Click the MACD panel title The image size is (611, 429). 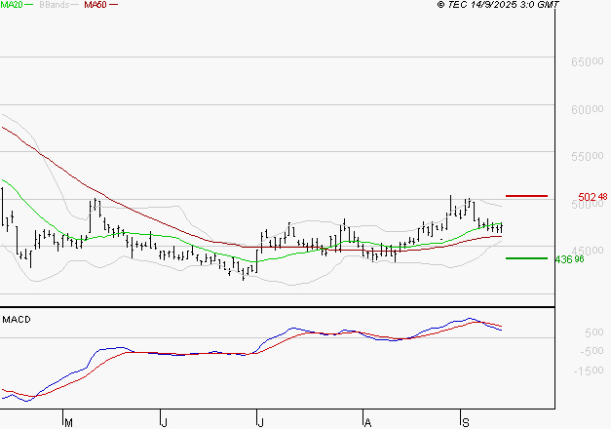17,319
